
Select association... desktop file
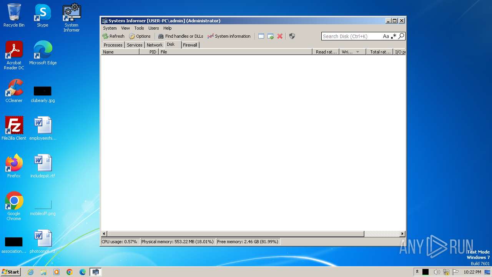pyautogui.click(x=14, y=245)
